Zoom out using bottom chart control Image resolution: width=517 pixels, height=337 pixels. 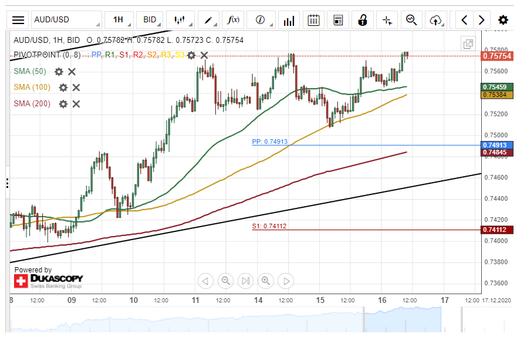225,281
